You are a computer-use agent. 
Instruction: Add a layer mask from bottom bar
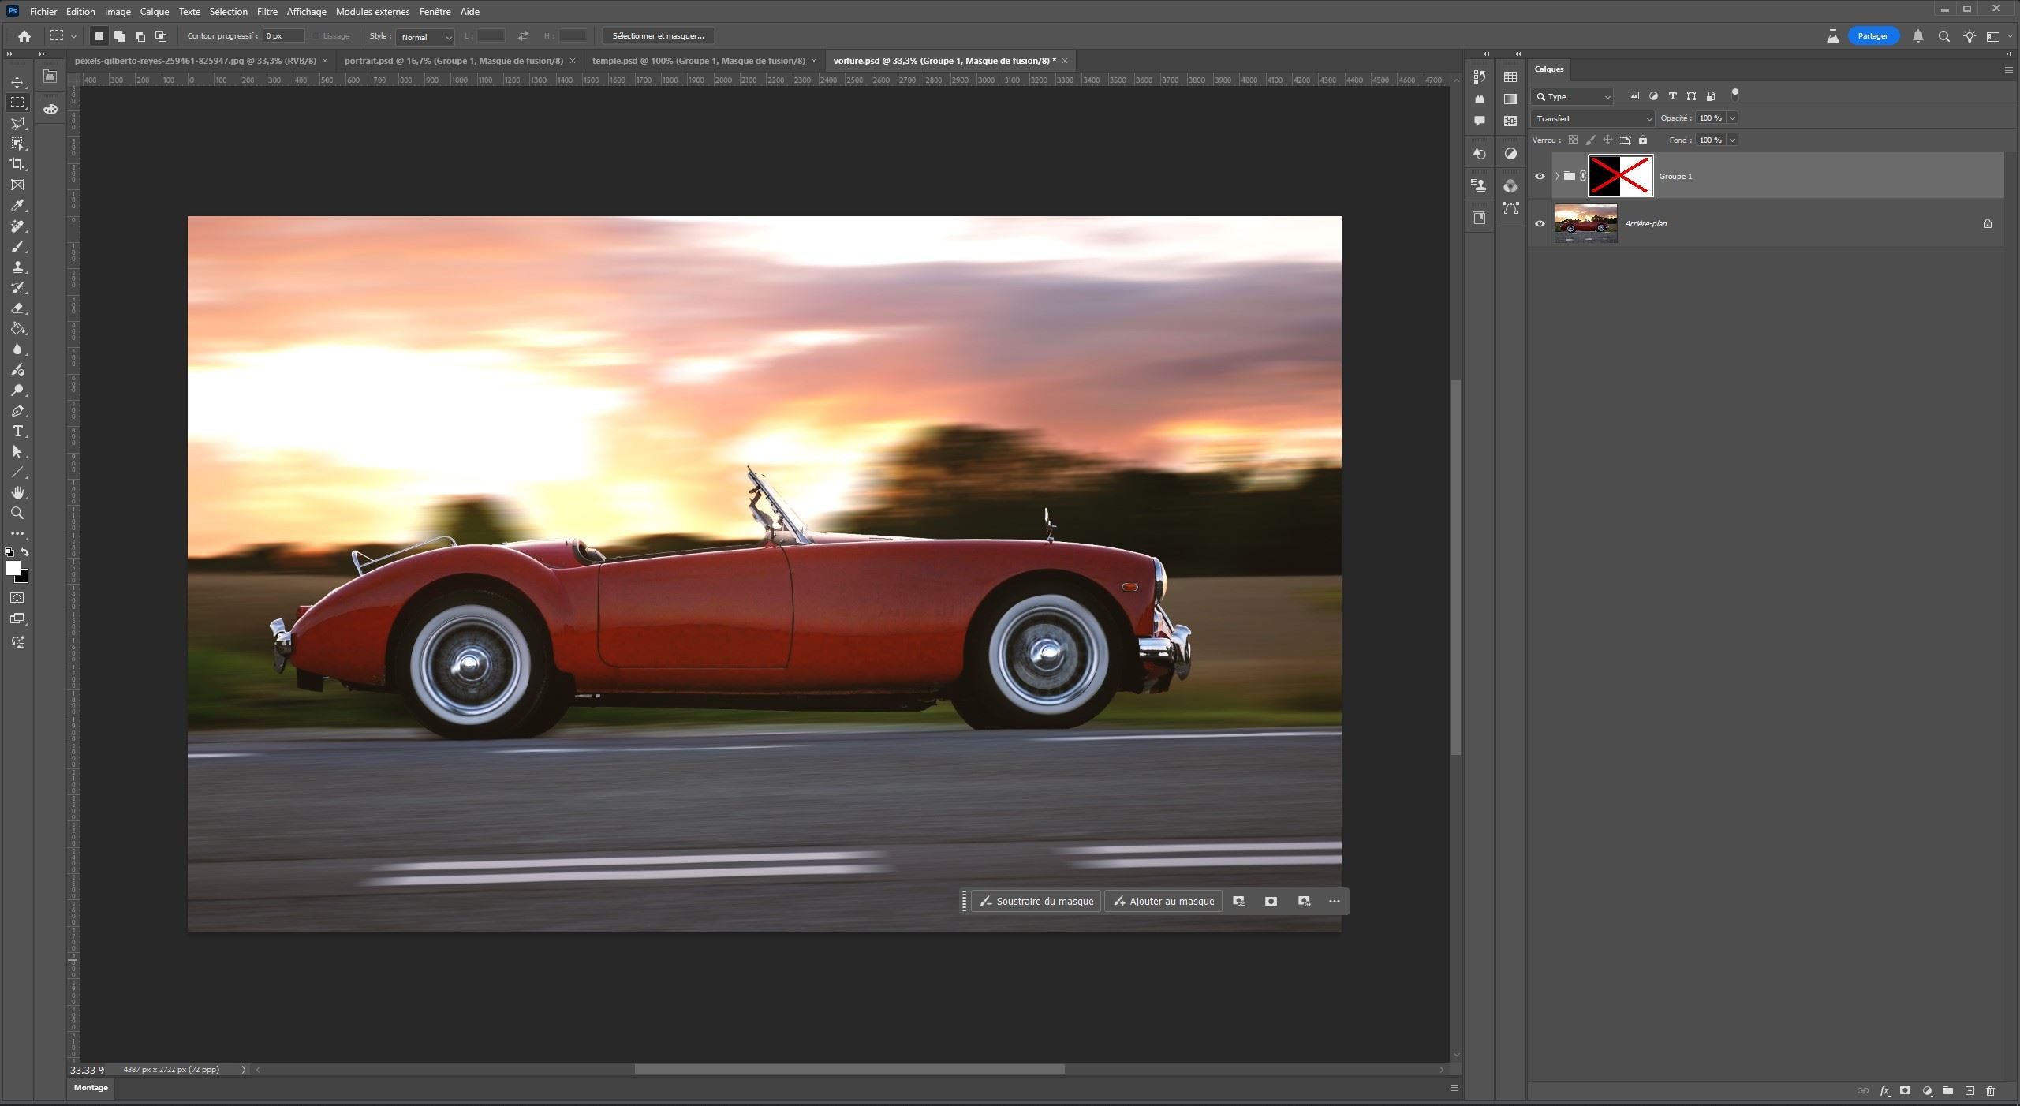[1906, 1090]
